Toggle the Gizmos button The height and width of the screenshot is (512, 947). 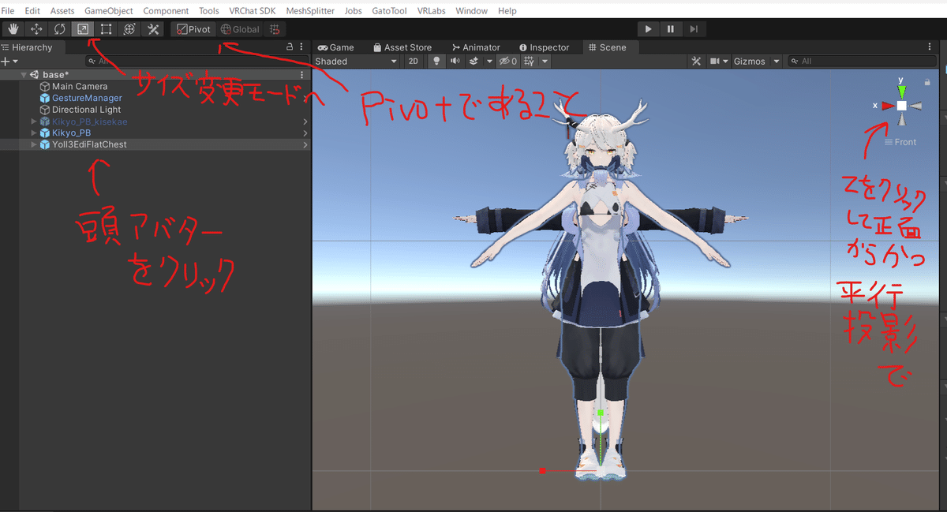pyautogui.click(x=750, y=61)
